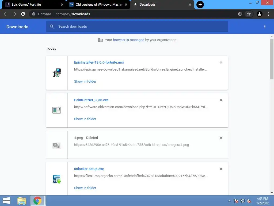Click the 4.png repl.co source URL
Screen dimensions: 274x206
(131, 145)
